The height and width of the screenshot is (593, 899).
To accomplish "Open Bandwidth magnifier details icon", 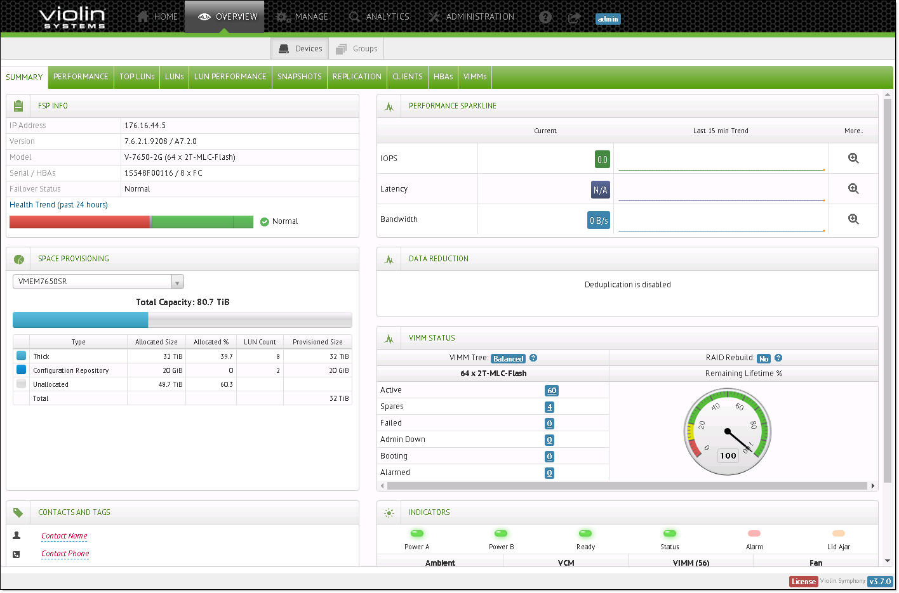I will click(853, 219).
